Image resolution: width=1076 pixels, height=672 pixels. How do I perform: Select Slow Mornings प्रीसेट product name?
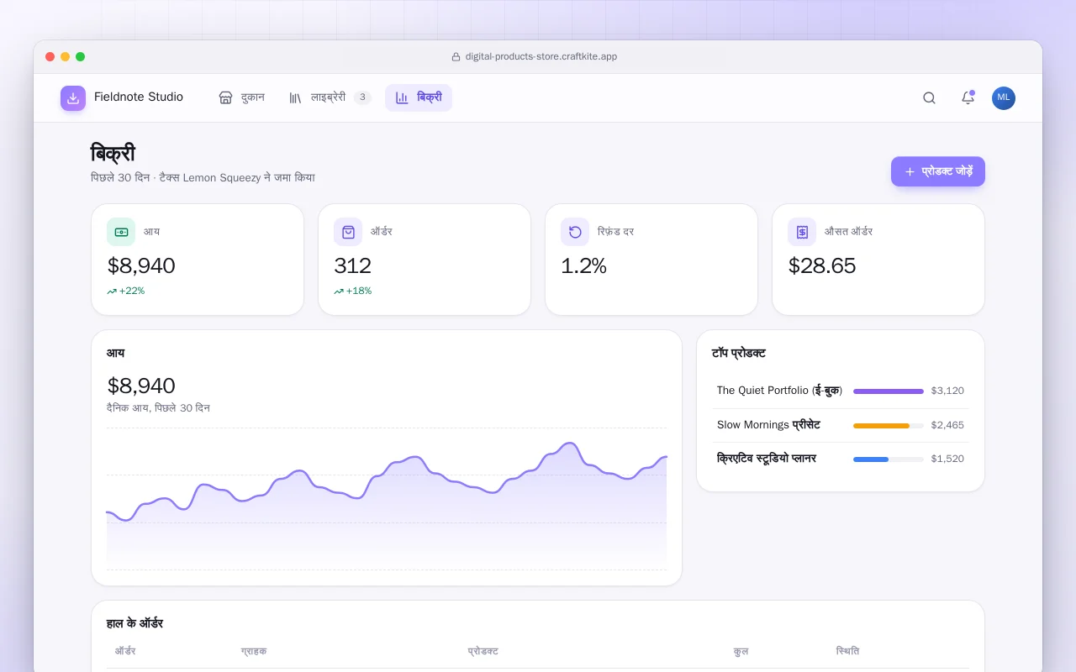[768, 425]
